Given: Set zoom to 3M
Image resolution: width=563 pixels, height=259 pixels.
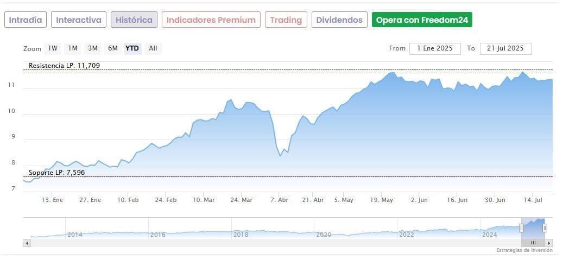Looking at the screenshot, I should [93, 48].
